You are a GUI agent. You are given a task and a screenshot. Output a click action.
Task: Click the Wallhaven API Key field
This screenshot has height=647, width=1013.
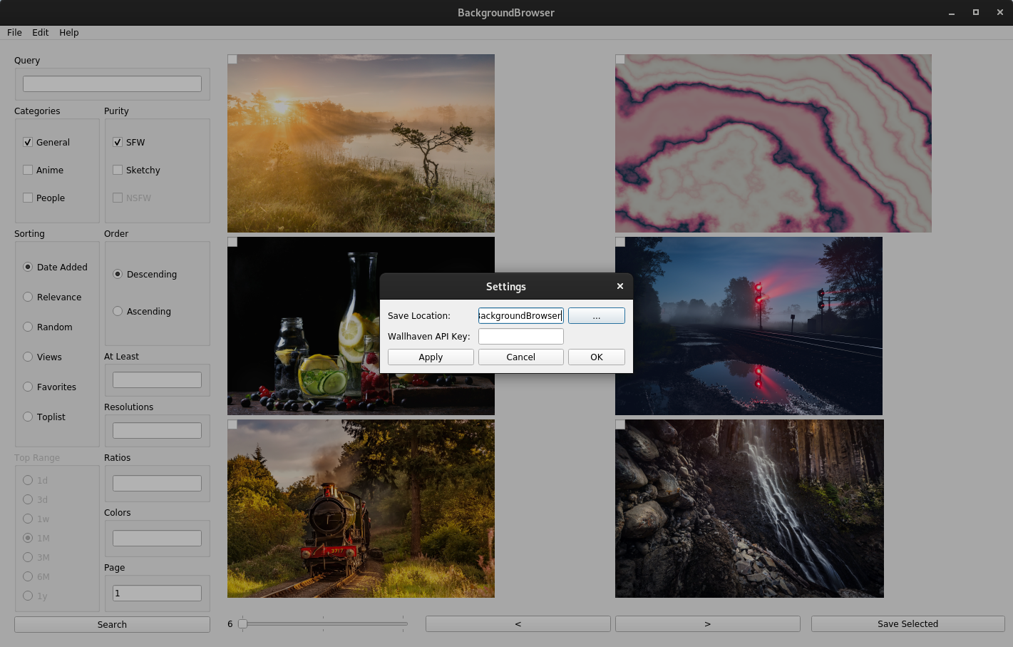coord(521,336)
